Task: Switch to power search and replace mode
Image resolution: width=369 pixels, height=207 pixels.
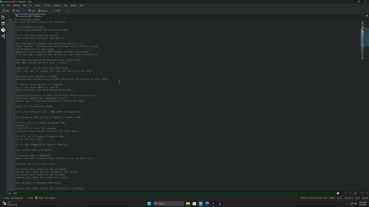Action: click(x=362, y=193)
